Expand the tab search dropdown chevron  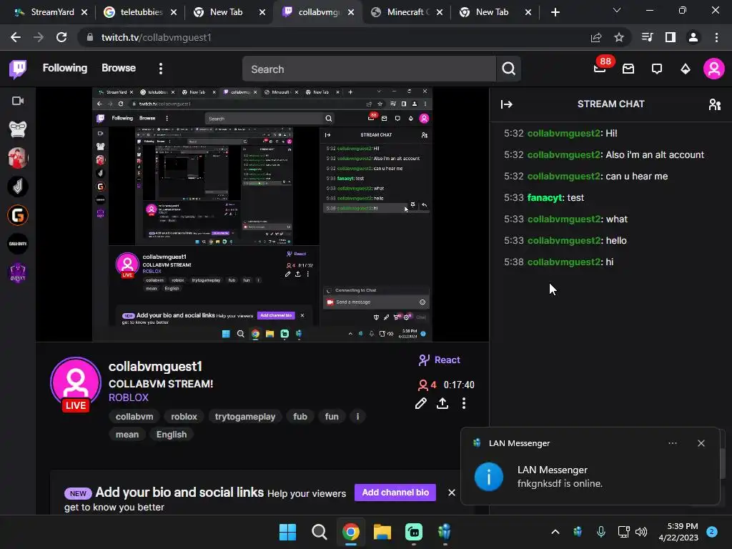click(x=617, y=10)
